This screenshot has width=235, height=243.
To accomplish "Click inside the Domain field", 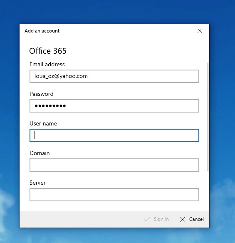I will [114, 165].
